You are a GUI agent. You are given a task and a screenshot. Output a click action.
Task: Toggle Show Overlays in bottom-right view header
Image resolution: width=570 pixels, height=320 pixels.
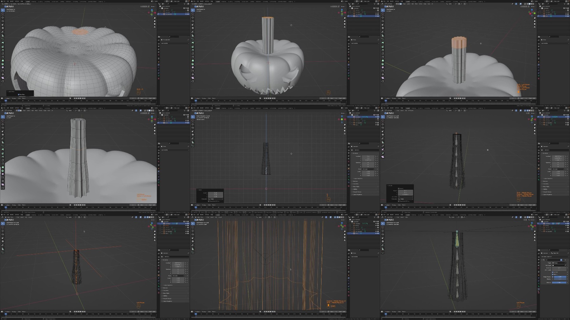[521, 217]
